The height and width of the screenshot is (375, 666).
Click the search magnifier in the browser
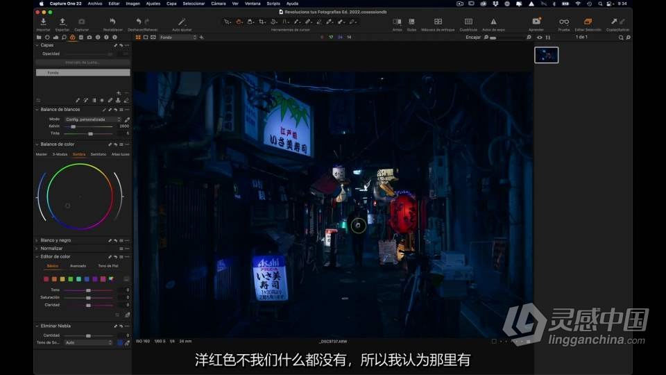point(621,37)
